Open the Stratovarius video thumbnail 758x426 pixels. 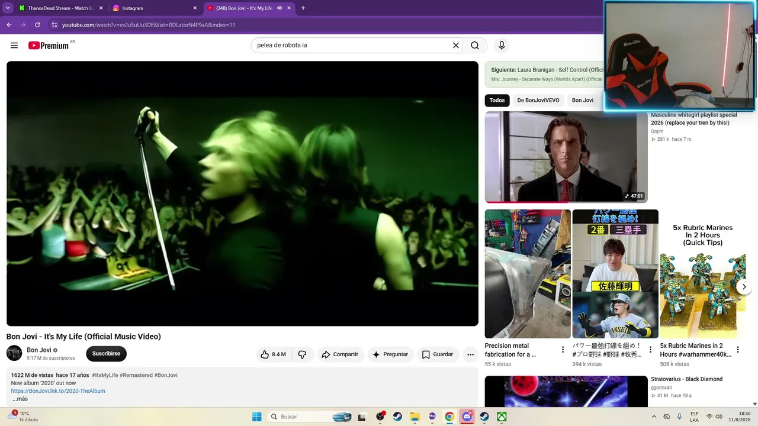coord(566,392)
